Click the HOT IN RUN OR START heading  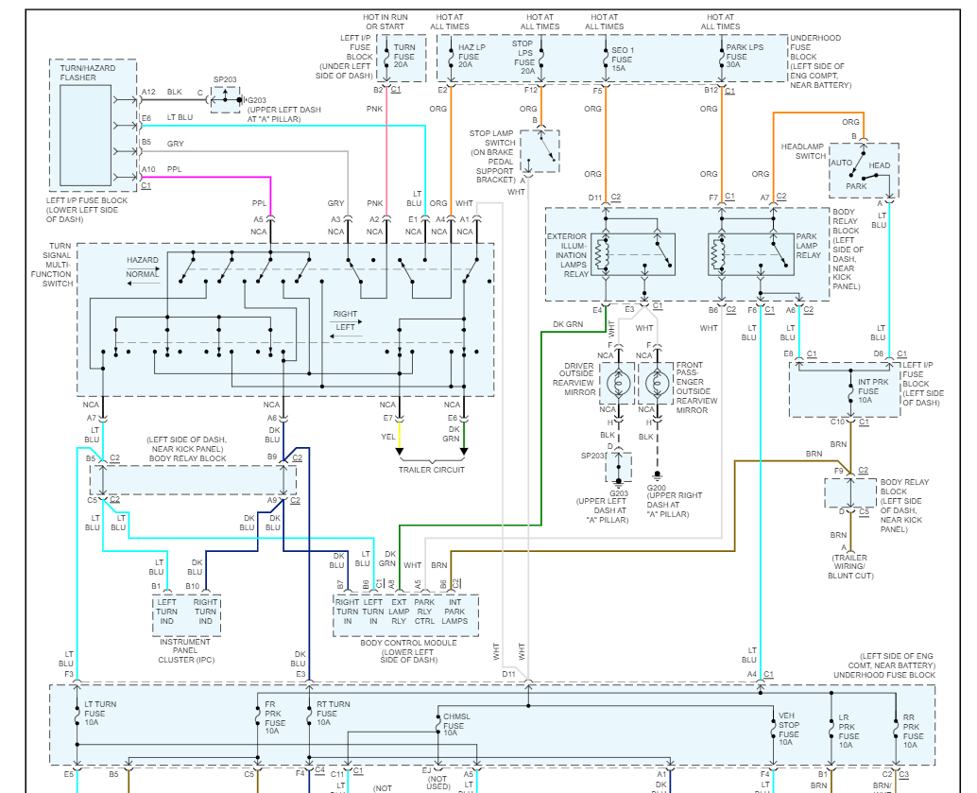(x=386, y=22)
